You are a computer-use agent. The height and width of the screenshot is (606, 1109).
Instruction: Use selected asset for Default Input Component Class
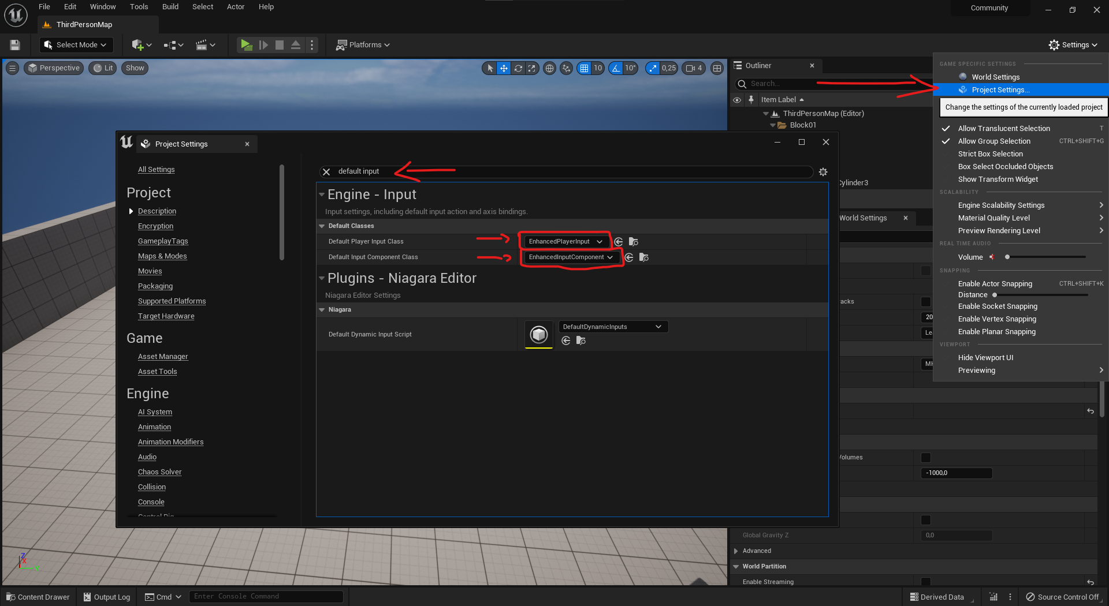coord(629,257)
